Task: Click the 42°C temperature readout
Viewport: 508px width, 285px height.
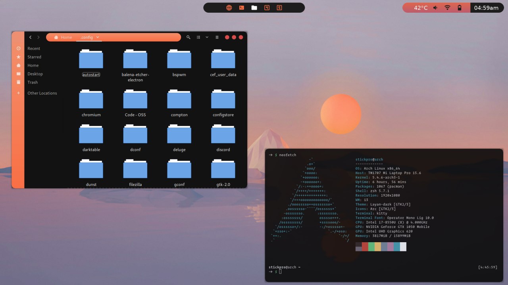Action: [x=421, y=8]
